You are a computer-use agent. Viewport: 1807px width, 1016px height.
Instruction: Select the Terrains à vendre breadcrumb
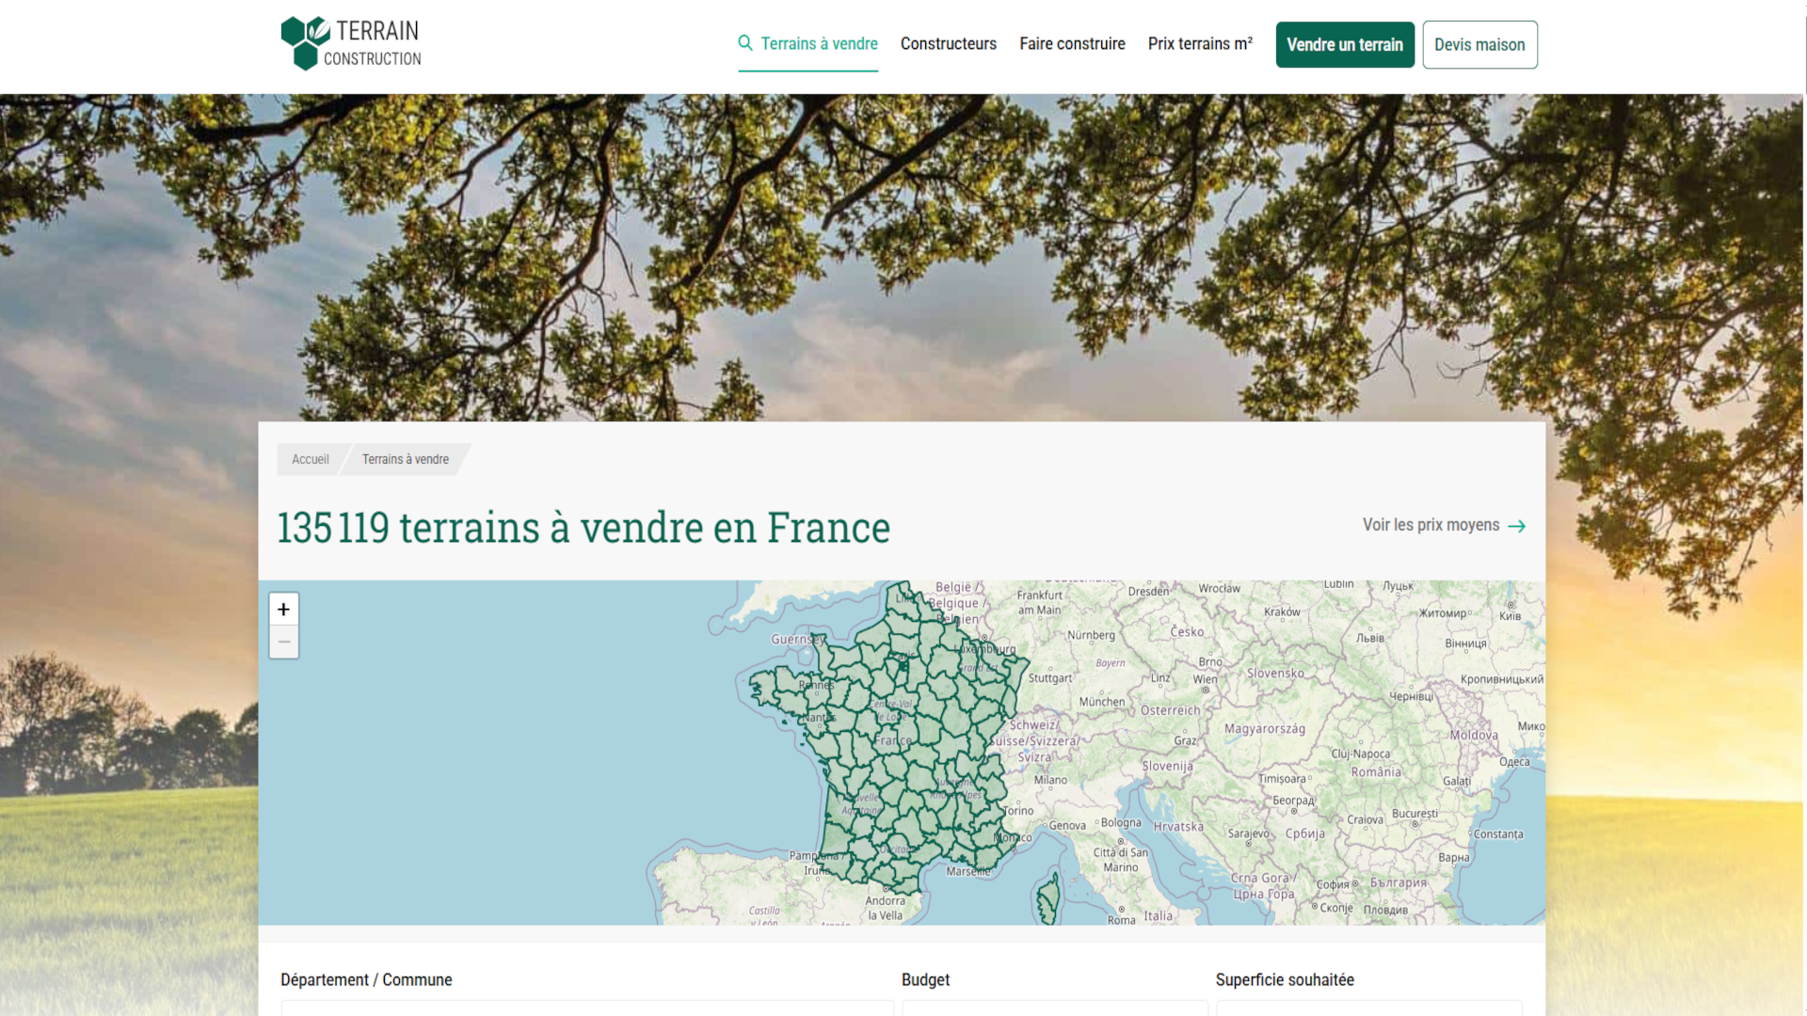pyautogui.click(x=406, y=459)
